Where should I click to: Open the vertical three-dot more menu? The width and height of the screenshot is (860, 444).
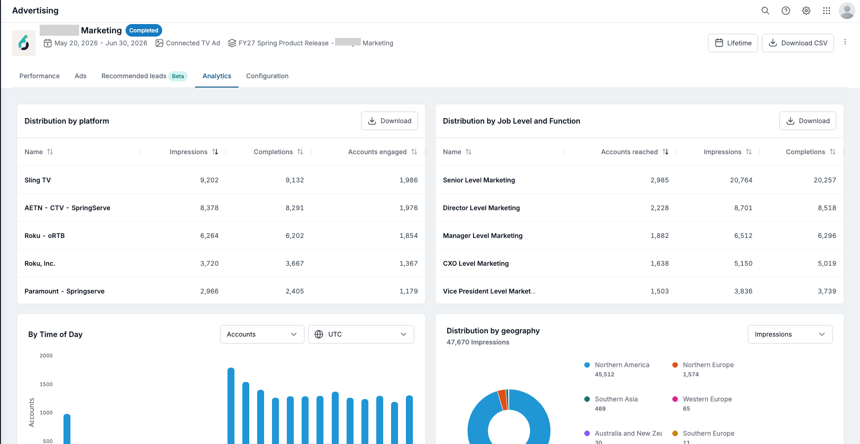pos(845,42)
